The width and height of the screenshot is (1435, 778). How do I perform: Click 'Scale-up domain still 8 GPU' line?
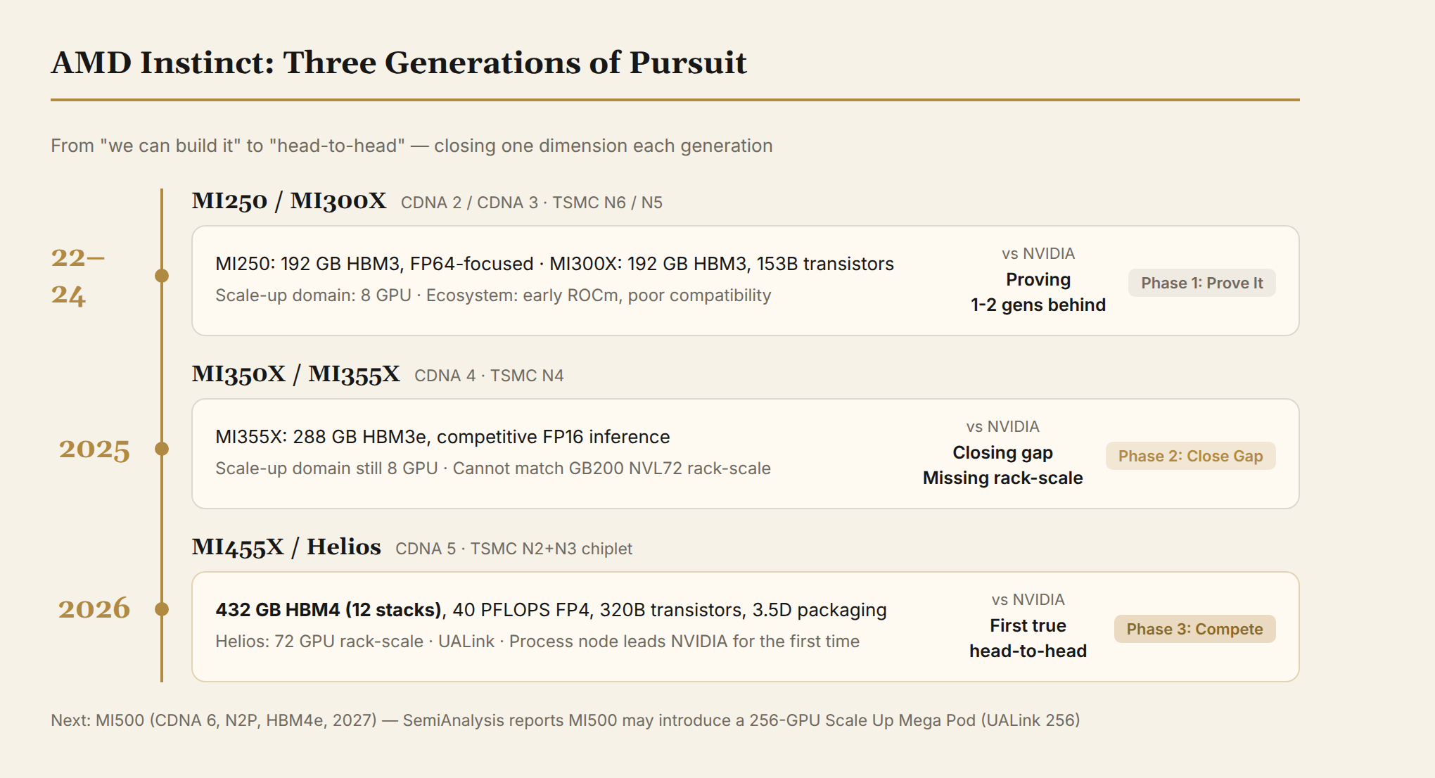pos(493,468)
